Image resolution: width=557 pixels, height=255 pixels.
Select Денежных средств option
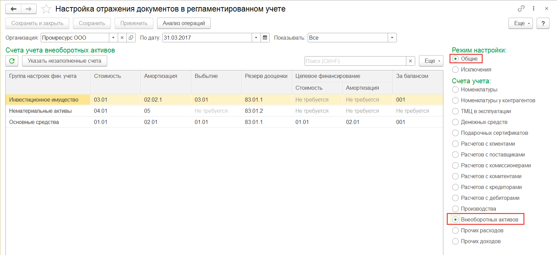pyautogui.click(x=456, y=122)
